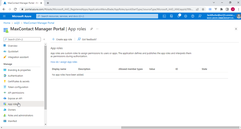Click sidebar scroll down arrow
This screenshot has width=241, height=129.
pyautogui.click(x=45, y=124)
